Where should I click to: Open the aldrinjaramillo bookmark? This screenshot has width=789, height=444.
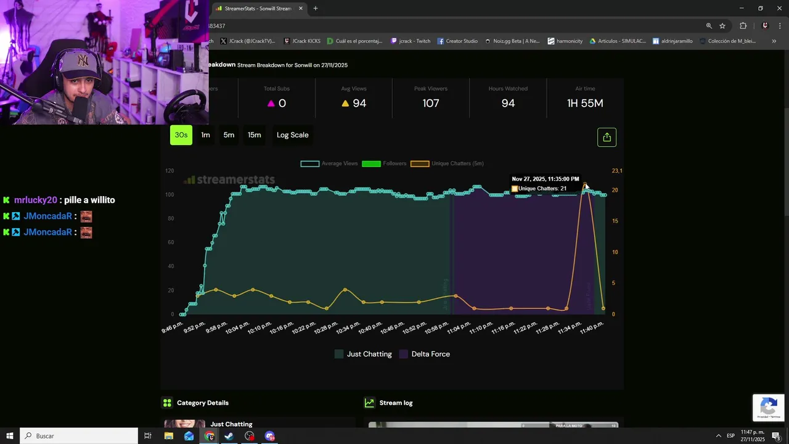pyautogui.click(x=672, y=41)
